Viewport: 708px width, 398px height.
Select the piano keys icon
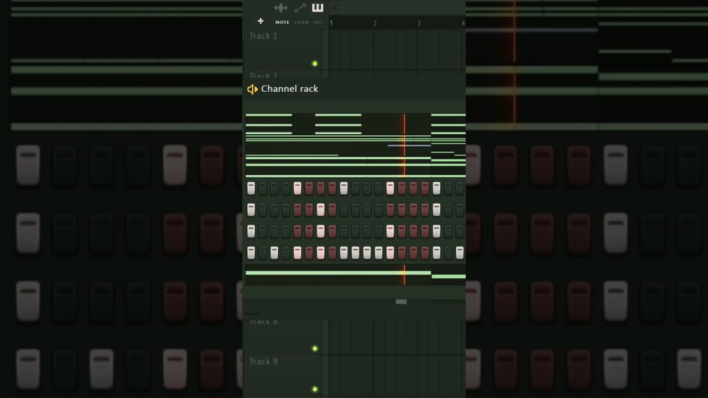click(317, 8)
